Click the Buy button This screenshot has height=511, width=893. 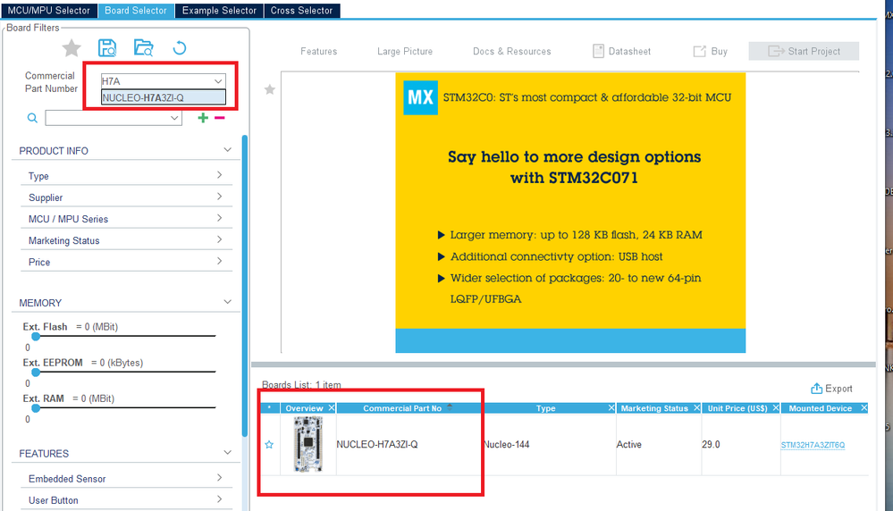pos(710,51)
